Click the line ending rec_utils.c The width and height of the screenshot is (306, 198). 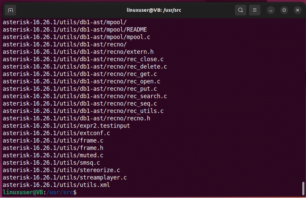[x=83, y=111]
